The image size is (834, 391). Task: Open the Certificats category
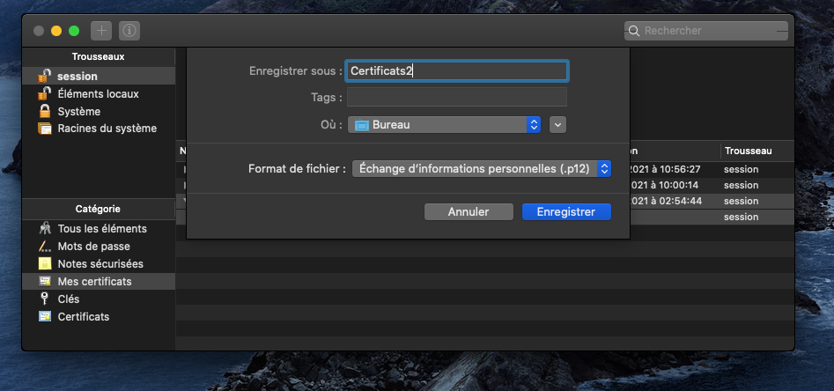[99, 316]
